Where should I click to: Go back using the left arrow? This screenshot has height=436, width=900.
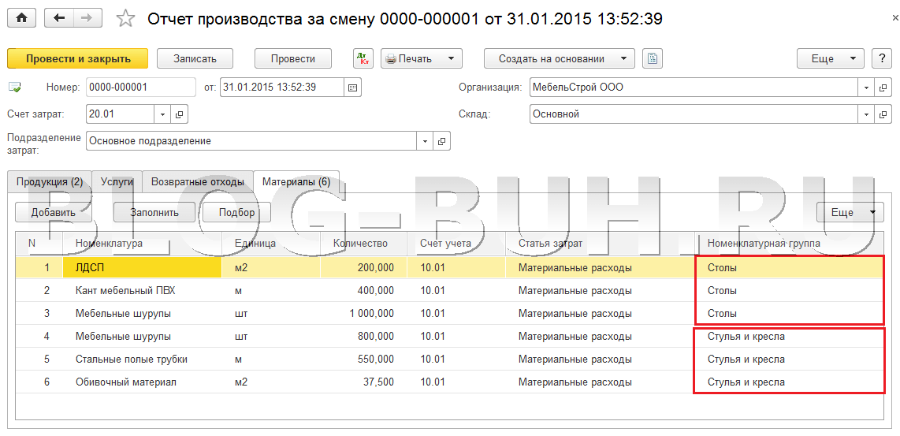[x=60, y=18]
